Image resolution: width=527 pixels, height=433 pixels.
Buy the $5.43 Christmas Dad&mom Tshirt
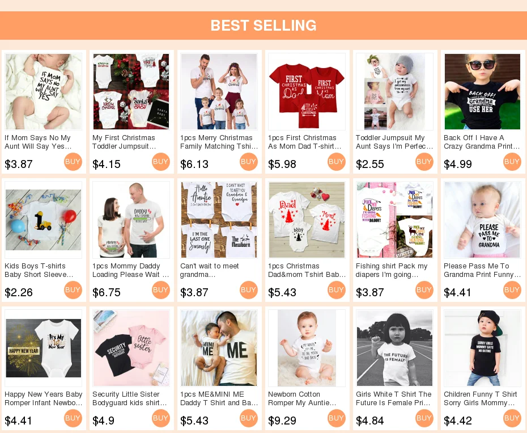click(x=337, y=290)
